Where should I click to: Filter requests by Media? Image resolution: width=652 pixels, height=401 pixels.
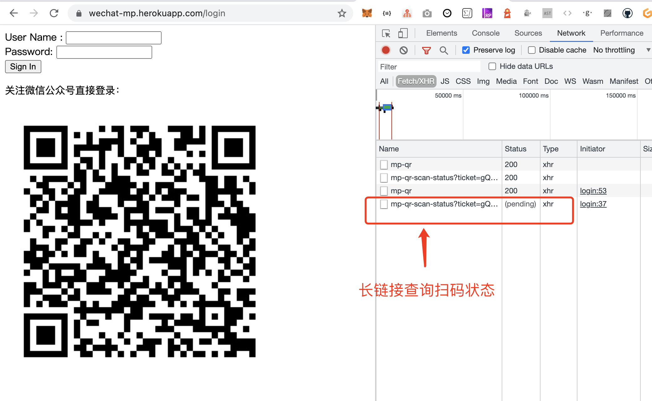(x=506, y=81)
